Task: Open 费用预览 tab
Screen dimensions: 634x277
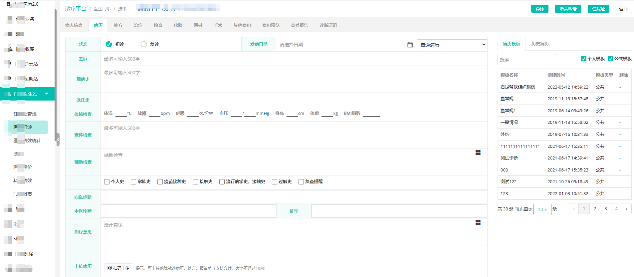Action: [271, 25]
